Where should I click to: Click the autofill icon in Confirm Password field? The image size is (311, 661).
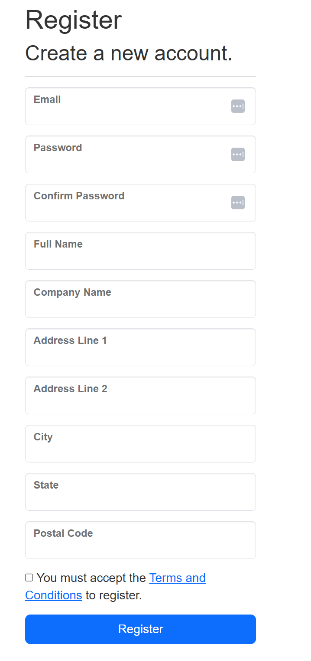coord(238,202)
